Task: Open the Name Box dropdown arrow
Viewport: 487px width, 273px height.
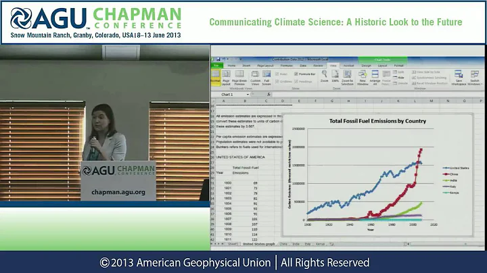Action: point(248,95)
